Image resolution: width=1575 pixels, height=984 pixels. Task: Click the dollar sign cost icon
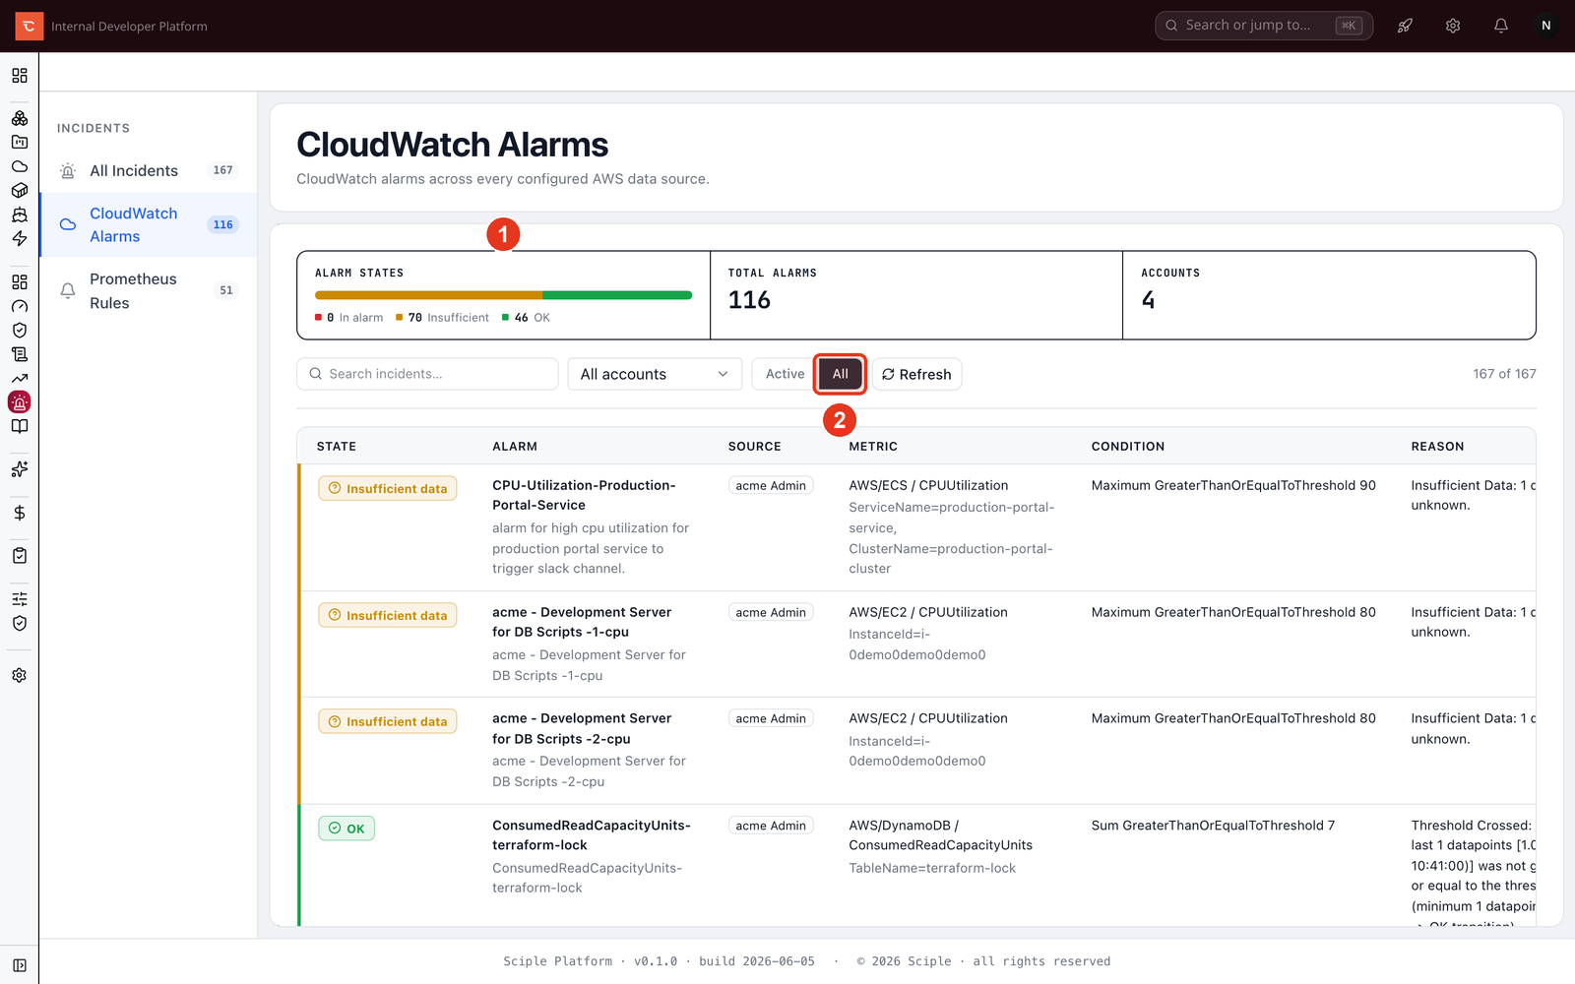coord(20,513)
